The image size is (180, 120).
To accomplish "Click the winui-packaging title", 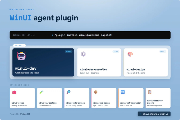I will (101, 103).
